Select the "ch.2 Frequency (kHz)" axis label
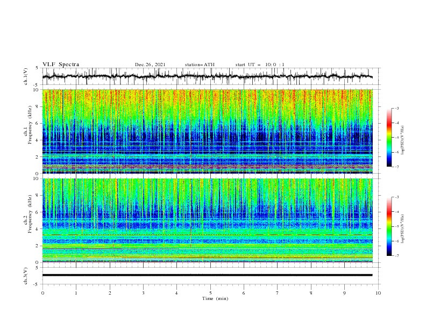The width and height of the screenshot is (426, 329). tap(28, 214)
